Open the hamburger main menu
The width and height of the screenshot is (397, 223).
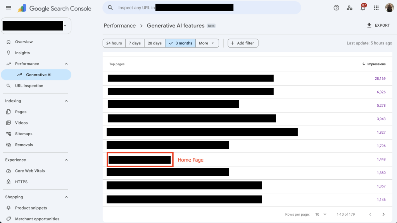coord(9,8)
